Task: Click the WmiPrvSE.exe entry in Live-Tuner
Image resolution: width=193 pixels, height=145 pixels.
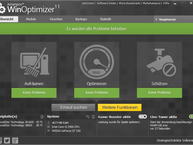Action: tap(159, 125)
